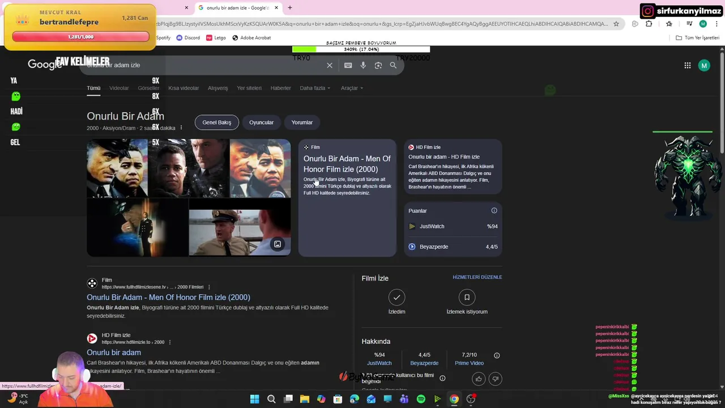Open Discord bookmark
The height and width of the screenshot is (408, 725).
point(188,37)
